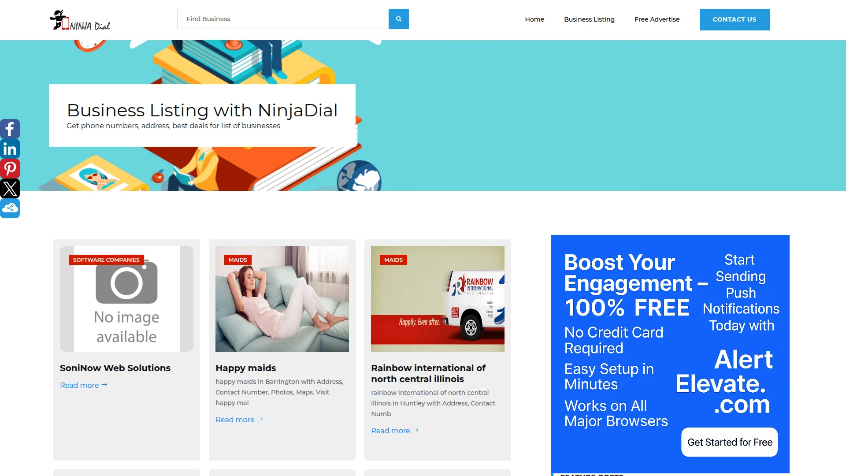Open Business Listing menu item
Image resolution: width=846 pixels, height=476 pixels.
[x=589, y=19]
